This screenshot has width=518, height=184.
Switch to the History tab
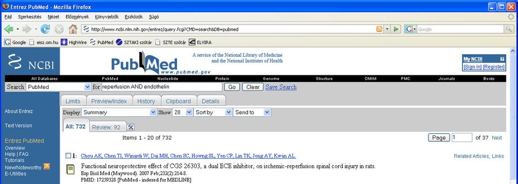coord(146,101)
